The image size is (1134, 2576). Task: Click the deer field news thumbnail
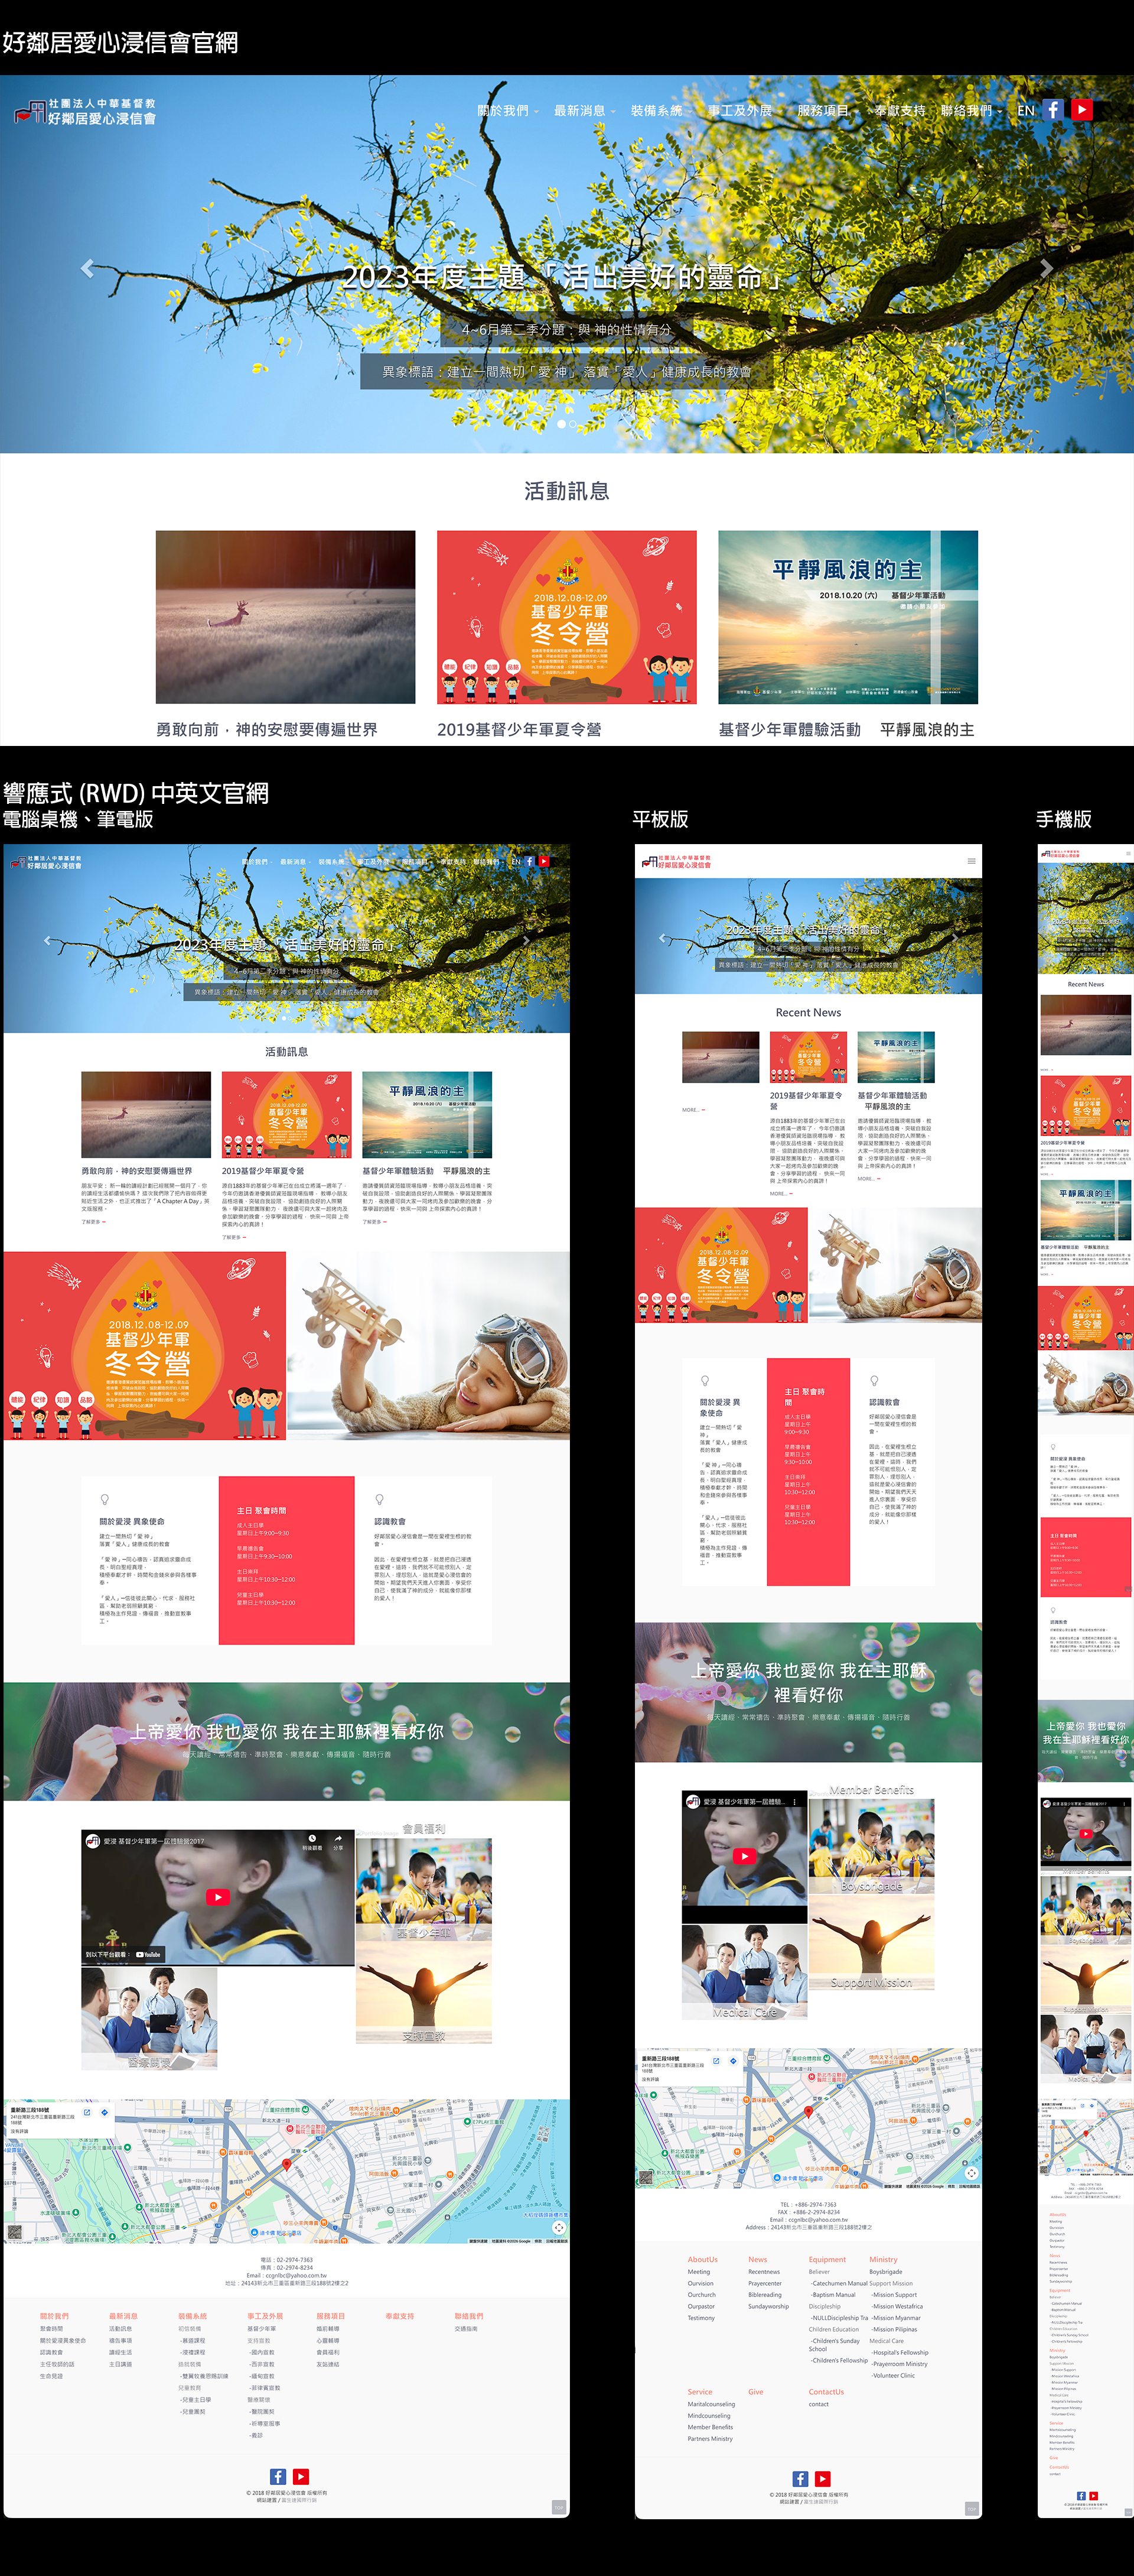coord(285,617)
